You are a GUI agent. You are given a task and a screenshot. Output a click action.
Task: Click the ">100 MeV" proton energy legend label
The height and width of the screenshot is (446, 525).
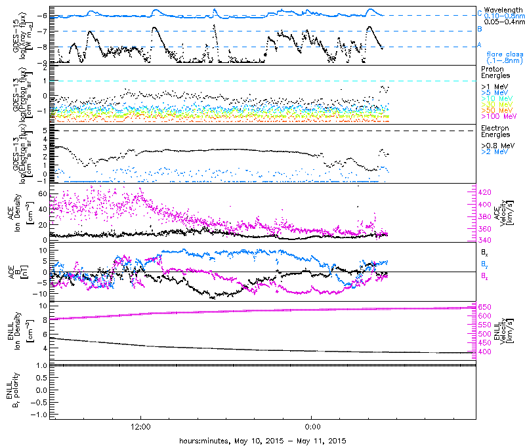point(499,116)
